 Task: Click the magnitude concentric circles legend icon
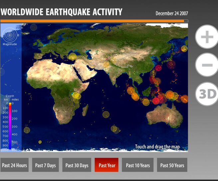pyautogui.click(x=10, y=35)
